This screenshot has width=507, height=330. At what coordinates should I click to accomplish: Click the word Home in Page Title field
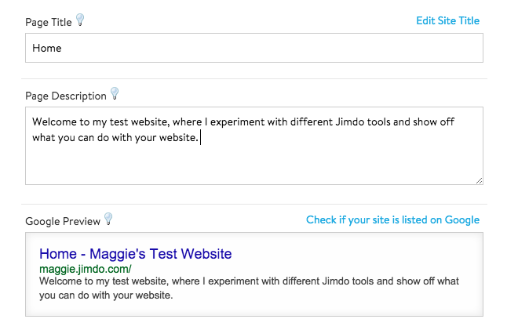[47, 48]
